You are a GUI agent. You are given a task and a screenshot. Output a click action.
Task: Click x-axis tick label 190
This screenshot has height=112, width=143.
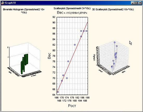[87, 98]
